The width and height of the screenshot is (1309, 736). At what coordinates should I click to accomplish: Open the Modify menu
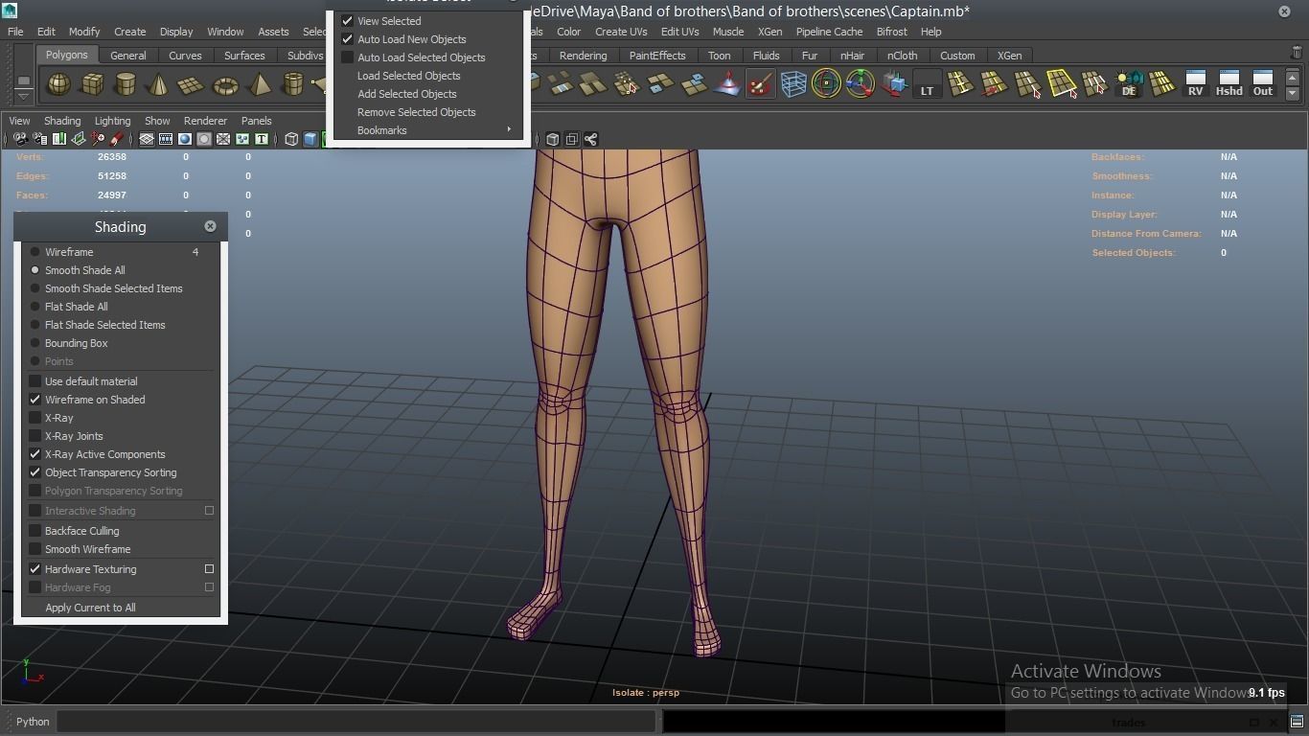(x=84, y=32)
